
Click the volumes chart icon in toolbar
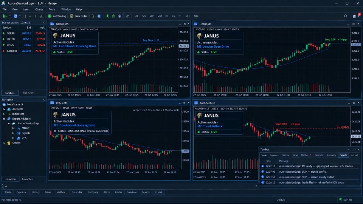point(41,16)
